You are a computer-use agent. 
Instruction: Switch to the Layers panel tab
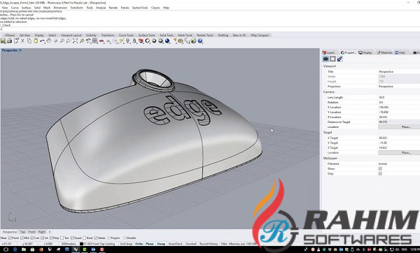click(329, 52)
